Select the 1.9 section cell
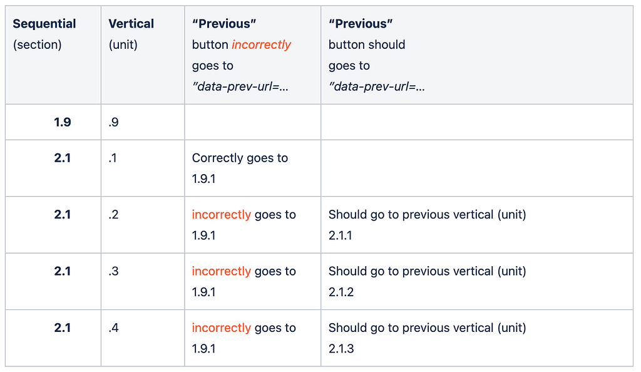 (x=62, y=122)
